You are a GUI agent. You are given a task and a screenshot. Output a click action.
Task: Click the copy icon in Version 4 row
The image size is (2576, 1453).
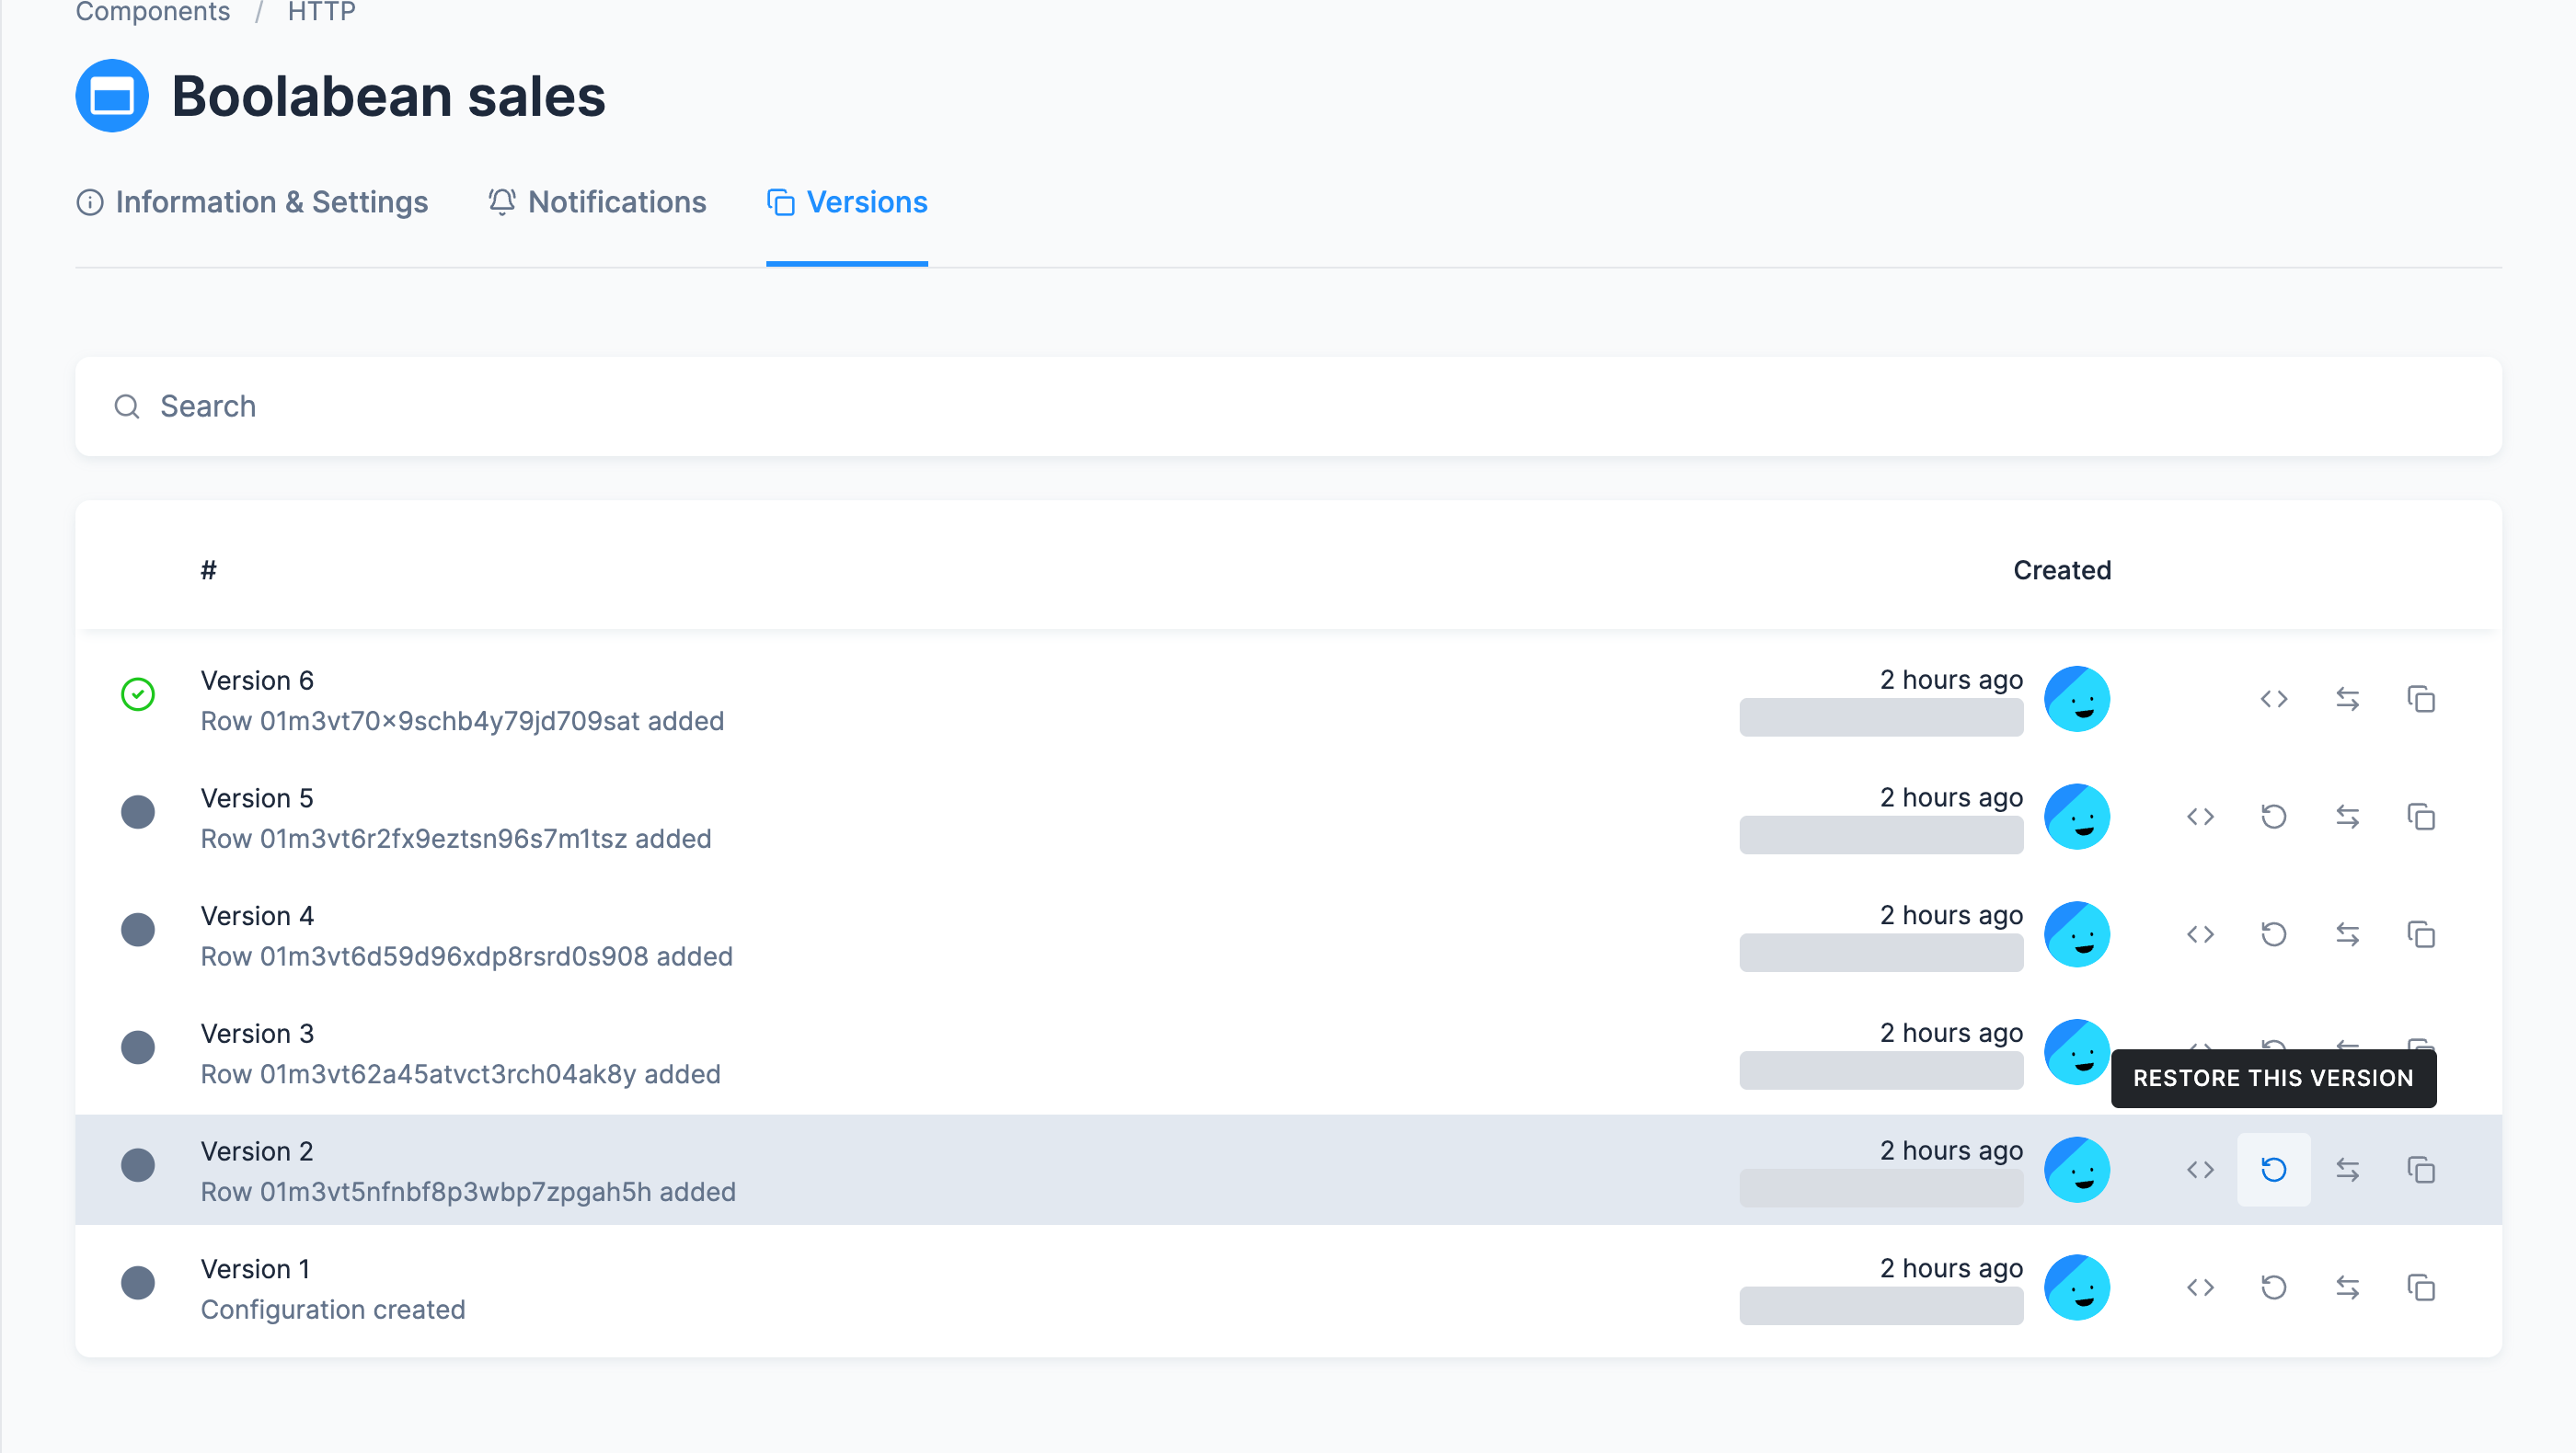point(2420,934)
